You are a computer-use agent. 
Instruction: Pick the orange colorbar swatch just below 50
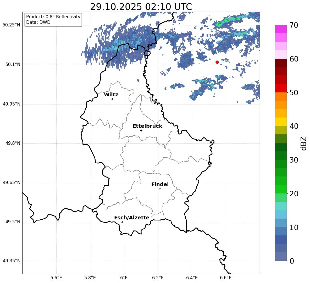pyautogui.click(x=281, y=97)
